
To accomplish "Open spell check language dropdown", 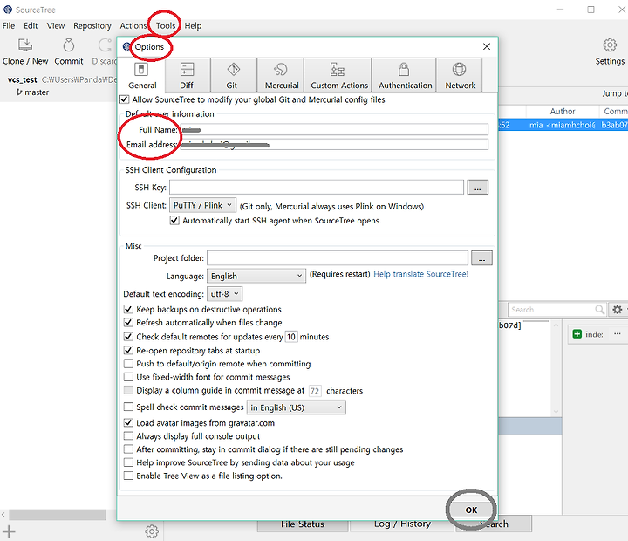I will (296, 407).
